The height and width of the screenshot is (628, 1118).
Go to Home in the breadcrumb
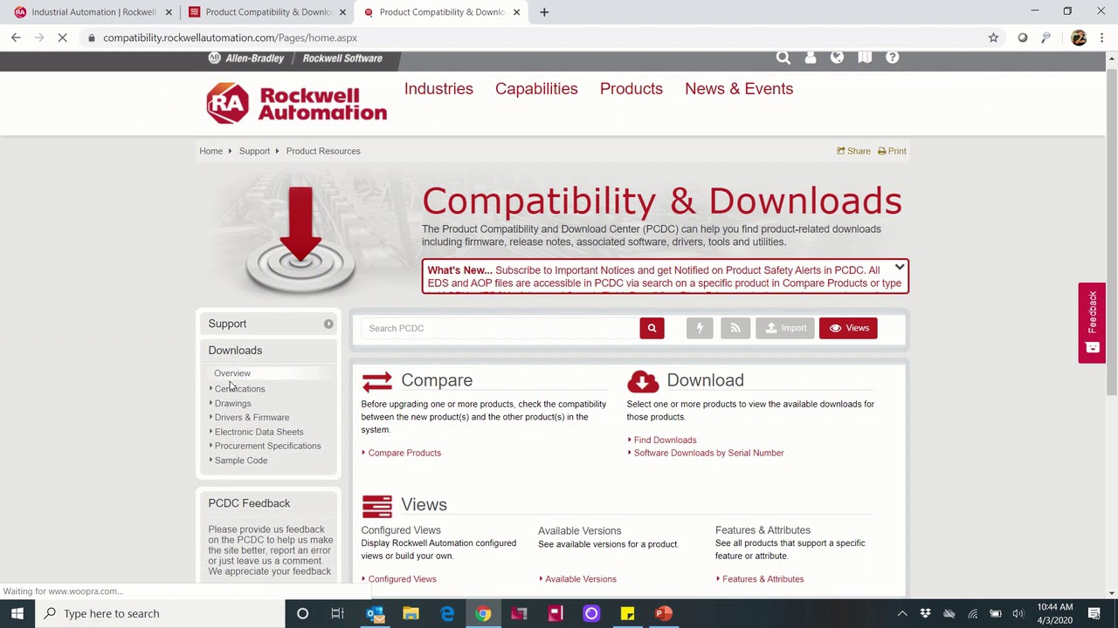click(x=211, y=151)
